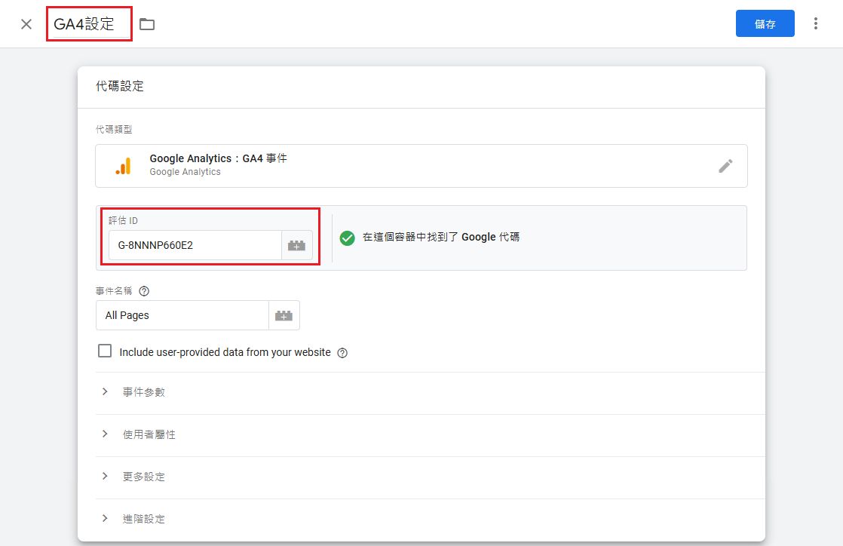Click the Google Analytics logo on the tag type

(x=124, y=165)
